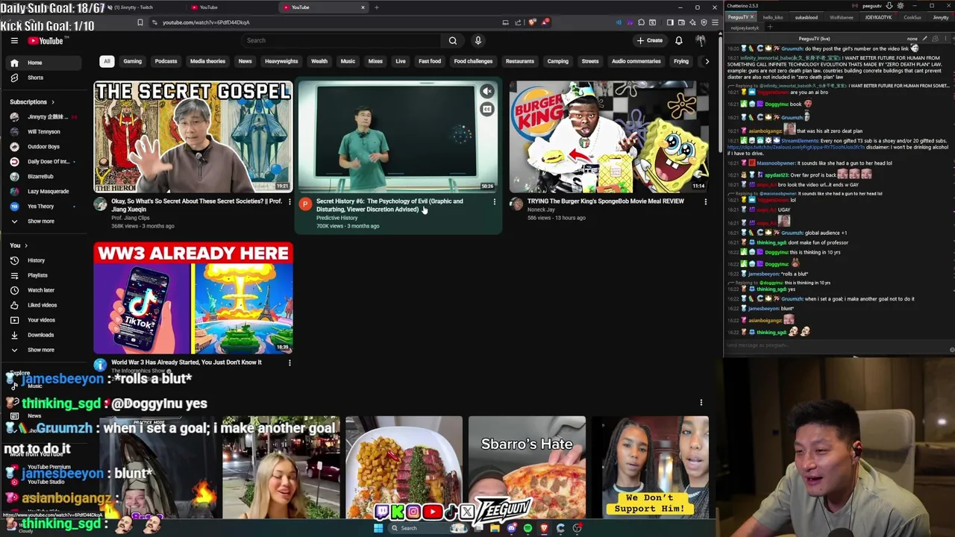Close the active YouTube browser tab
The image size is (955, 537).
point(363,7)
